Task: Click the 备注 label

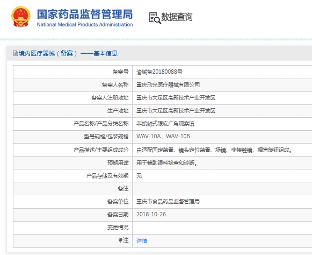Action: coord(123,189)
